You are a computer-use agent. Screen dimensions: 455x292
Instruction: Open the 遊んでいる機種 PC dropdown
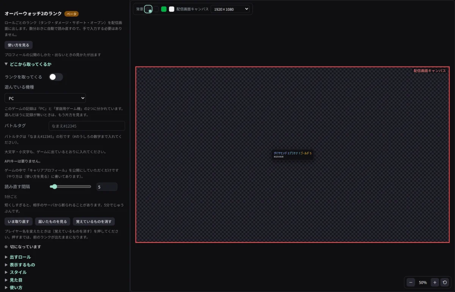45,98
